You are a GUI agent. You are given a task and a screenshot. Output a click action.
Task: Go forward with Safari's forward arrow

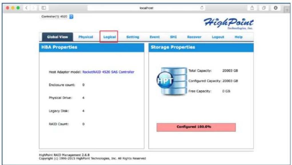pyautogui.click(x=33, y=8)
